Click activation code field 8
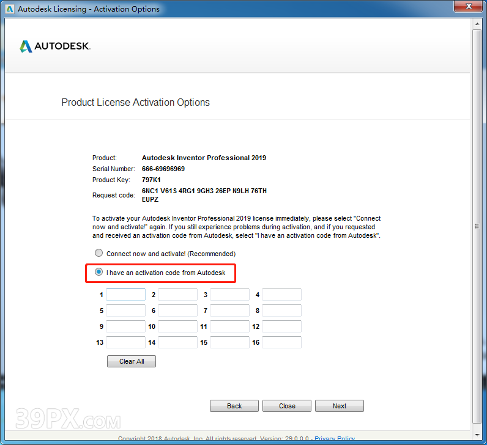487x445 pixels. 281,311
